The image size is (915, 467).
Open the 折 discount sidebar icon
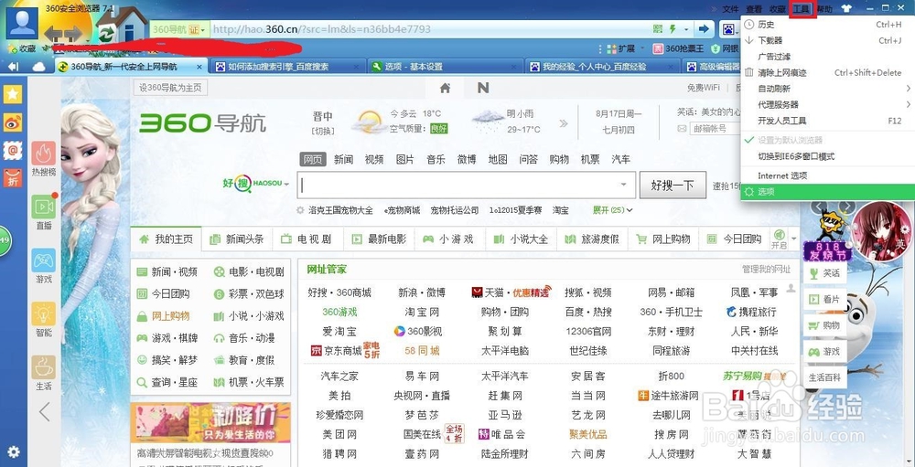click(x=13, y=178)
